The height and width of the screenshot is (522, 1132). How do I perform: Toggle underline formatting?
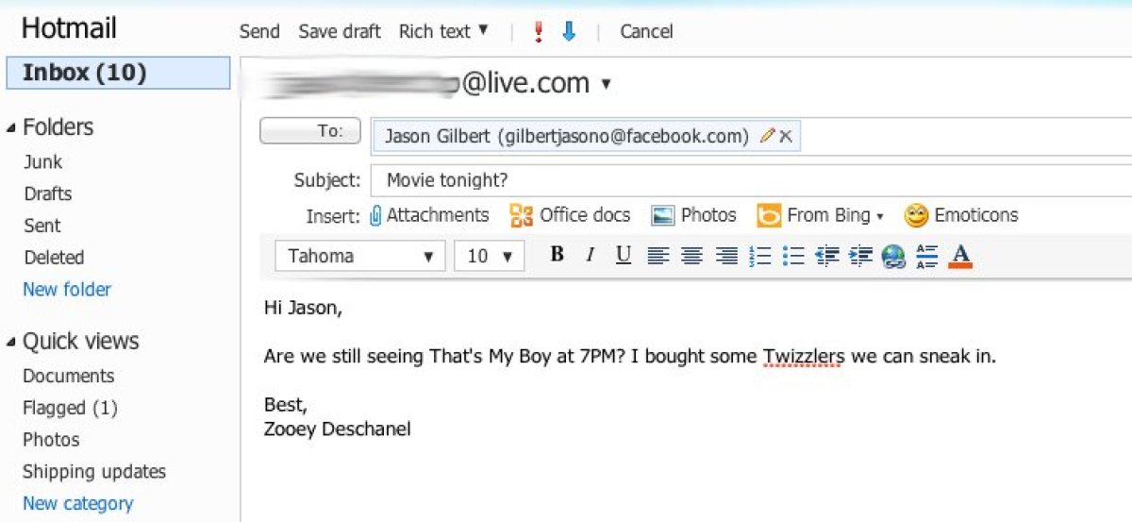pyautogui.click(x=623, y=255)
